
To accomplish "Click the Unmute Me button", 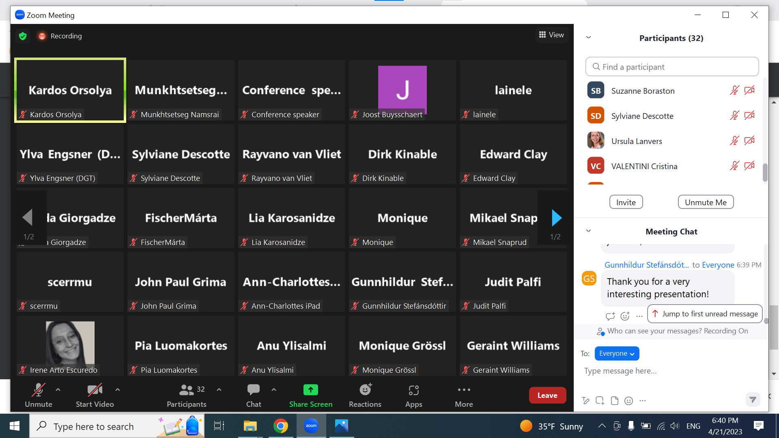I will point(706,202).
